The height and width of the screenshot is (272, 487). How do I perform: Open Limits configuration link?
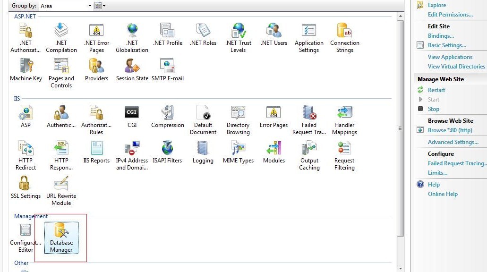pyautogui.click(x=437, y=173)
